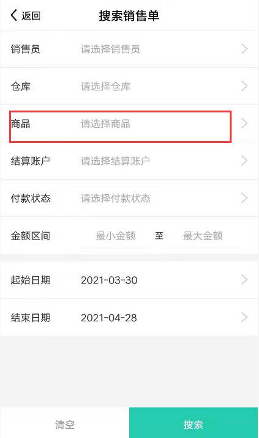
Task: Change end date 2021-04-28
Action: [x=109, y=318]
